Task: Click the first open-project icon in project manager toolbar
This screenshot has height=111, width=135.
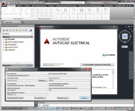Action: (x=4, y=30)
